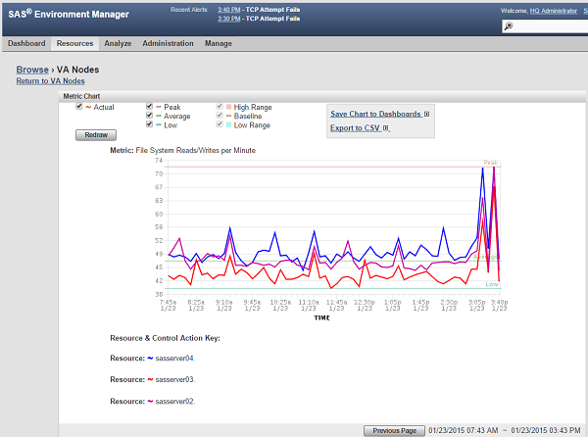This screenshot has width=588, height=437.
Task: Click the search magnifier icon
Action: click(508, 26)
